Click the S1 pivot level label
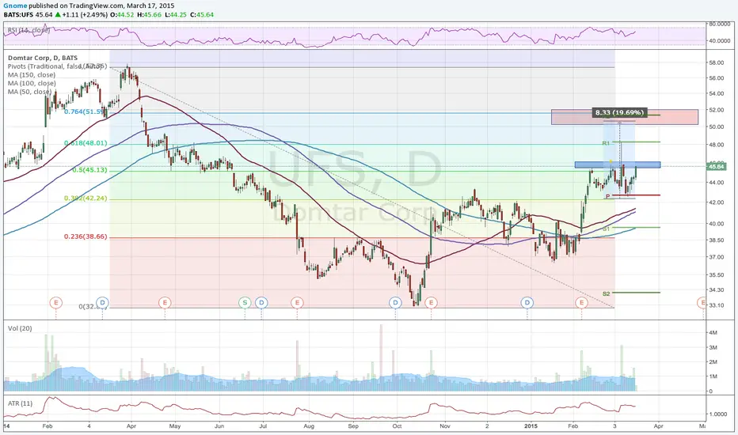738x435 pixels. [x=606, y=229]
